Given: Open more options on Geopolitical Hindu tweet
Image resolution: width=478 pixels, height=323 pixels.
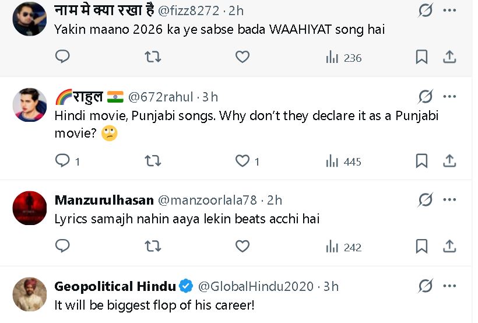Looking at the screenshot, I should click(449, 286).
